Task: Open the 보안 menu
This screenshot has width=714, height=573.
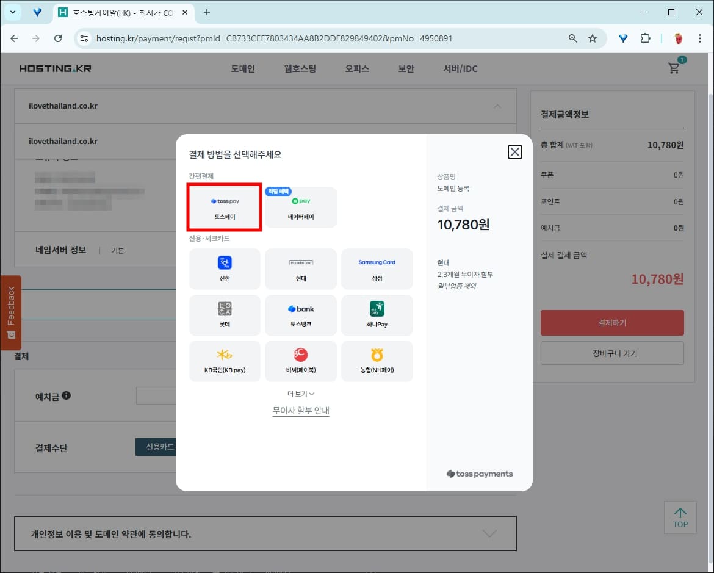Action: [406, 68]
